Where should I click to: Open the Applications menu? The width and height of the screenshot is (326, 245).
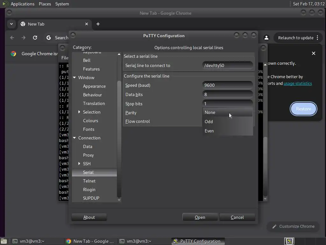point(23,4)
